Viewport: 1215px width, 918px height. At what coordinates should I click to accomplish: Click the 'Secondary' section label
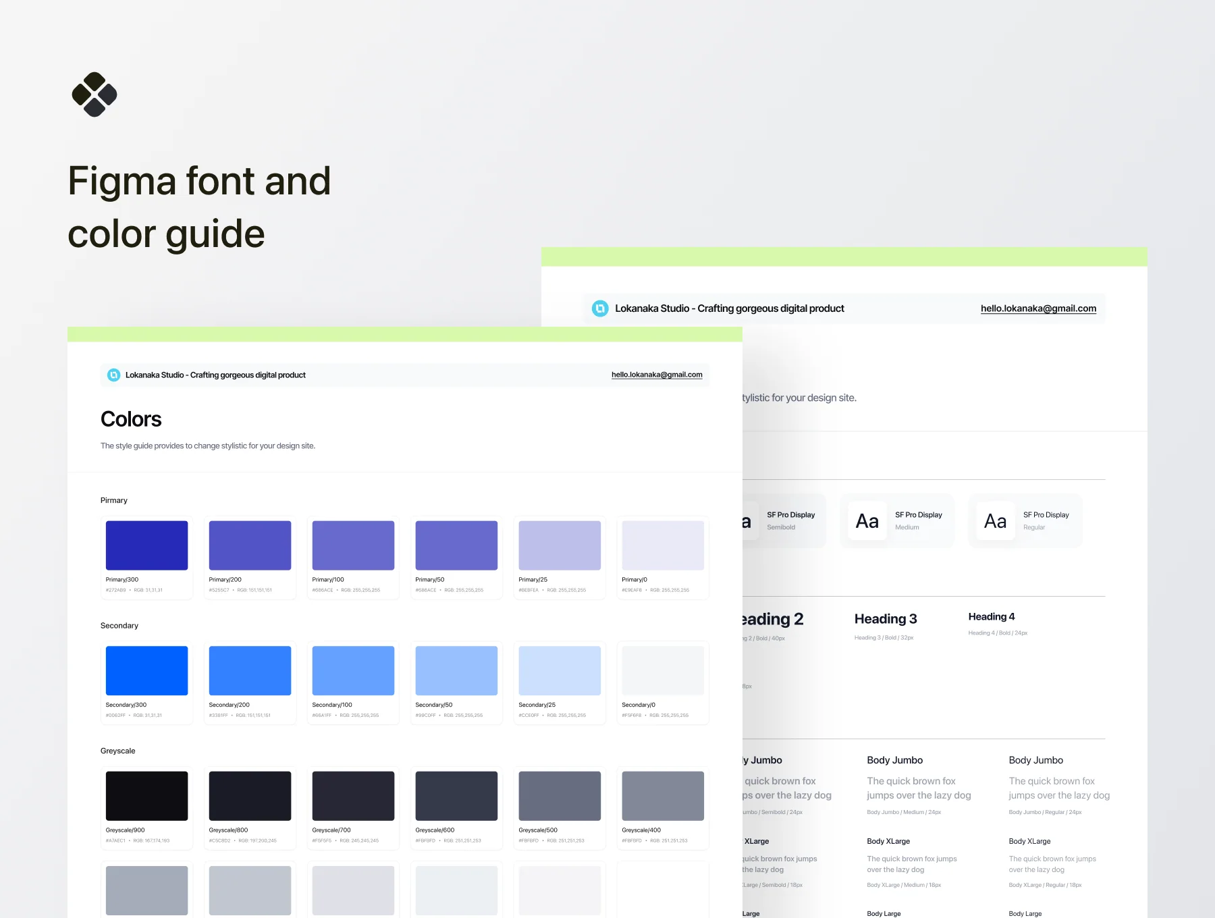[119, 626]
